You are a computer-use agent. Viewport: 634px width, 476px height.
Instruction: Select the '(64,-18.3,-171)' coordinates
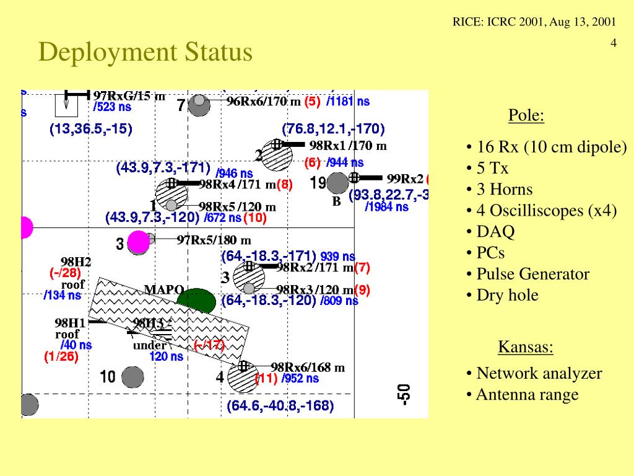click(269, 256)
